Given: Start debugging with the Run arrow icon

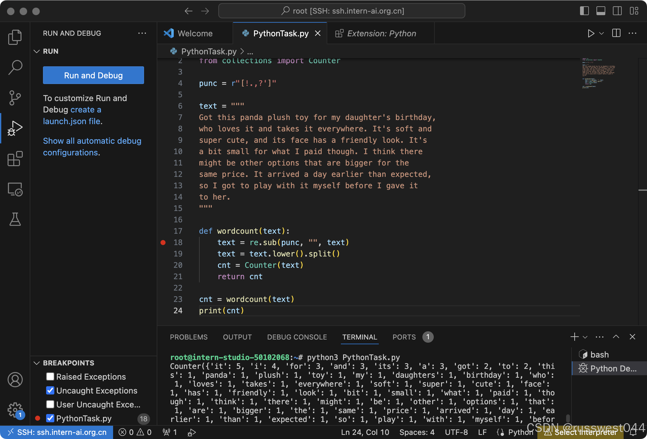Looking at the screenshot, I should pyautogui.click(x=591, y=33).
